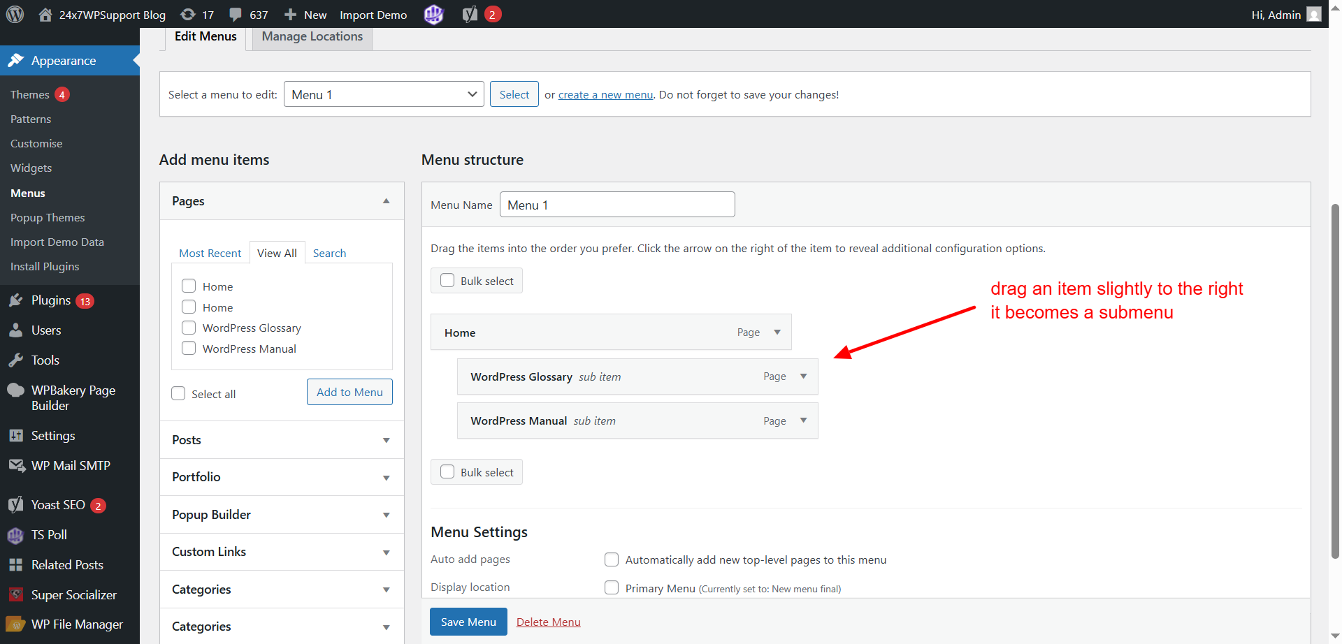The image size is (1342, 644).
Task: Click the Save Menu button
Action: click(x=468, y=622)
